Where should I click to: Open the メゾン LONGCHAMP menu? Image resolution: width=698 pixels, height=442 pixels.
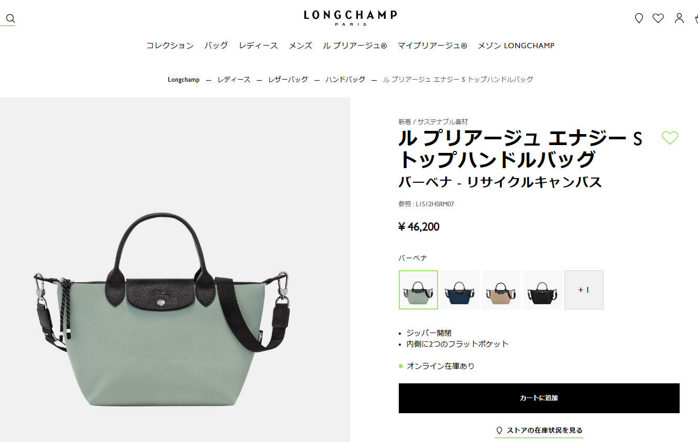[516, 46]
